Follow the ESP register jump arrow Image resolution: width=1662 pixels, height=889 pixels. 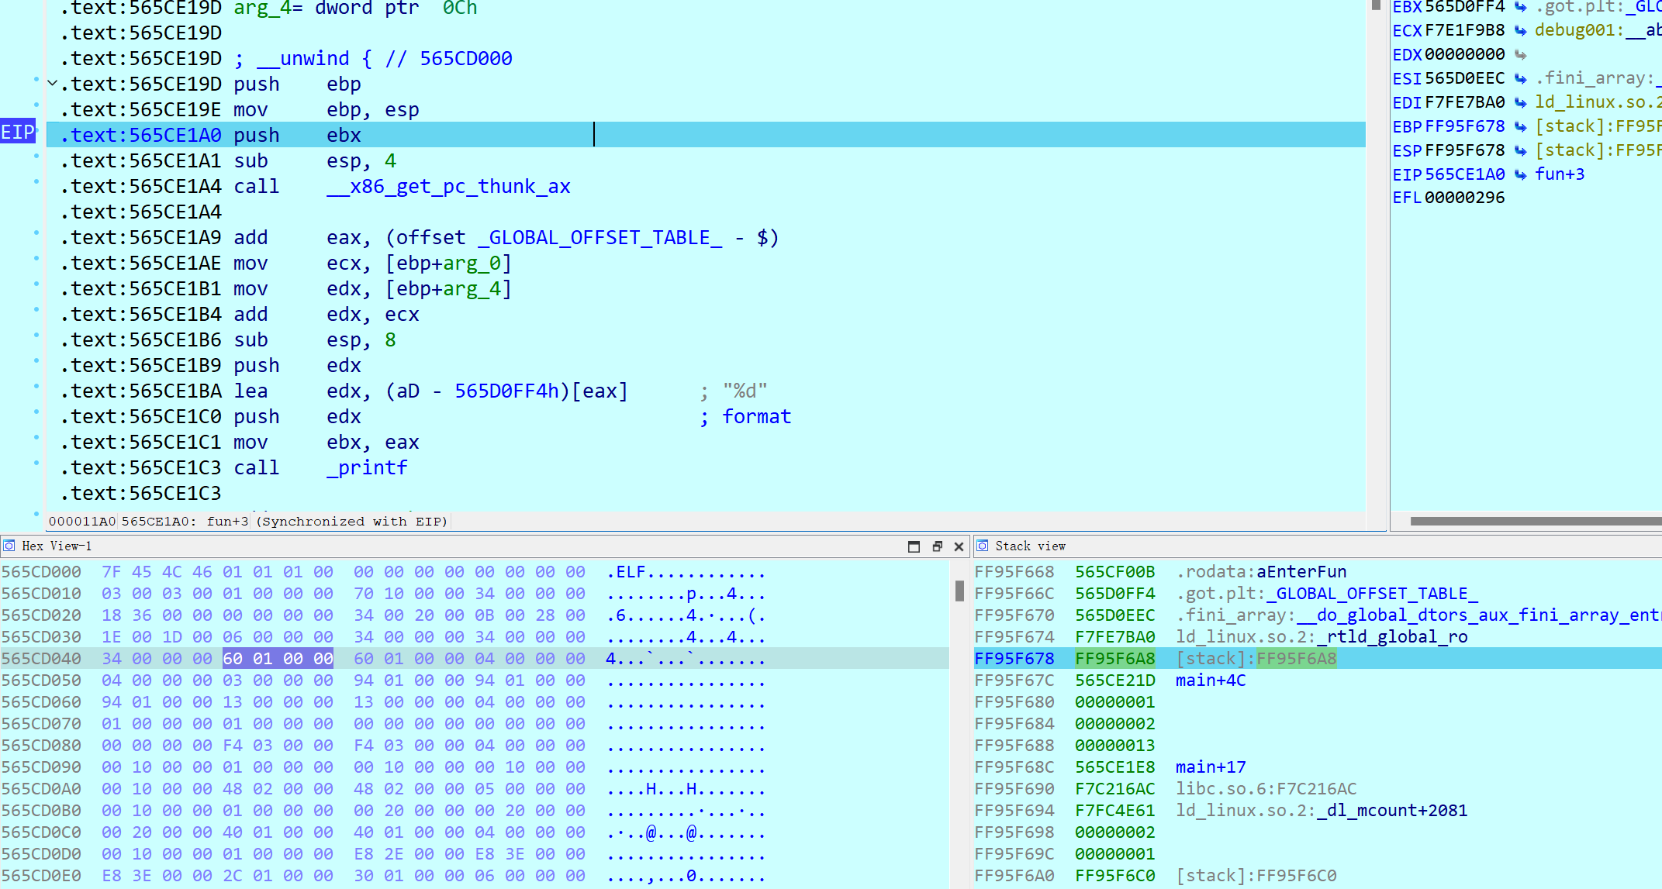tap(1521, 150)
